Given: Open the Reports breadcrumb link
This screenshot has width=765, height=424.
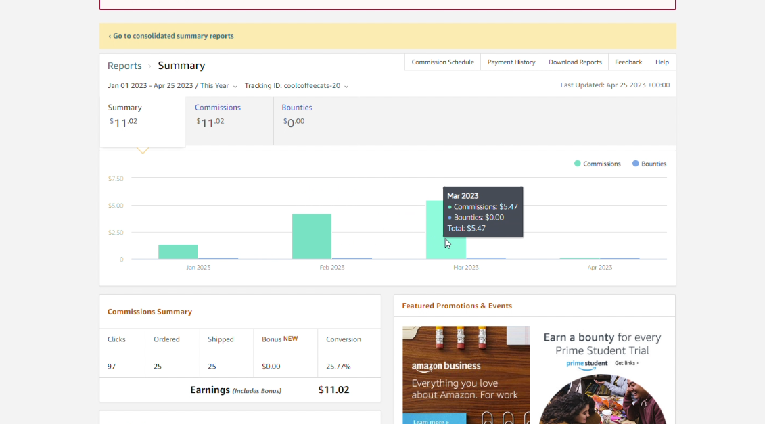Looking at the screenshot, I should (124, 66).
